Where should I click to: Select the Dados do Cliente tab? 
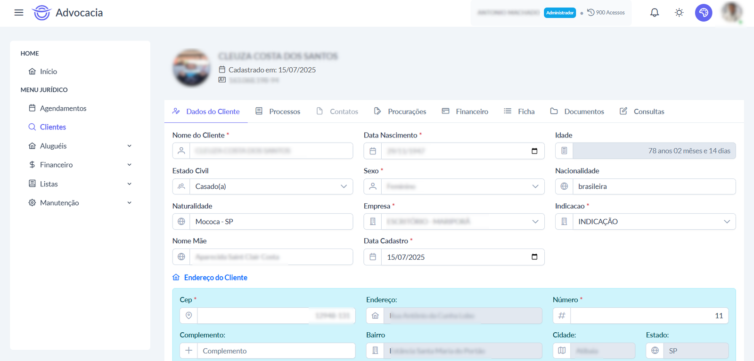click(206, 112)
